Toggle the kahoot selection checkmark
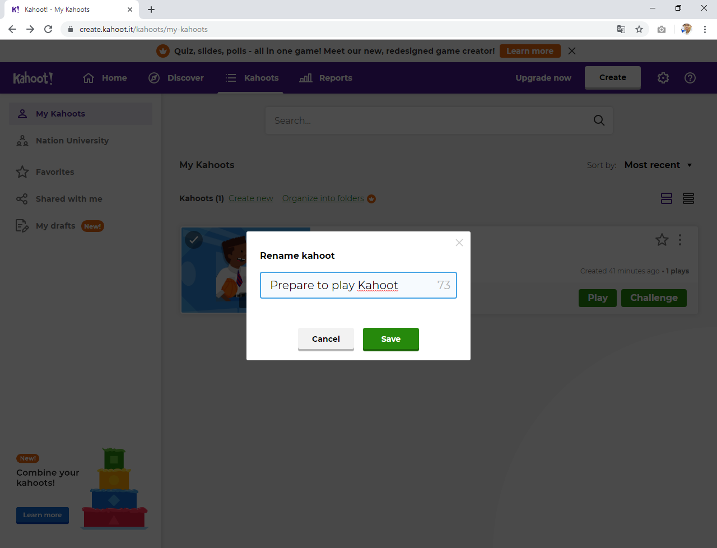Viewport: 717px width, 548px height. pyautogui.click(x=194, y=240)
